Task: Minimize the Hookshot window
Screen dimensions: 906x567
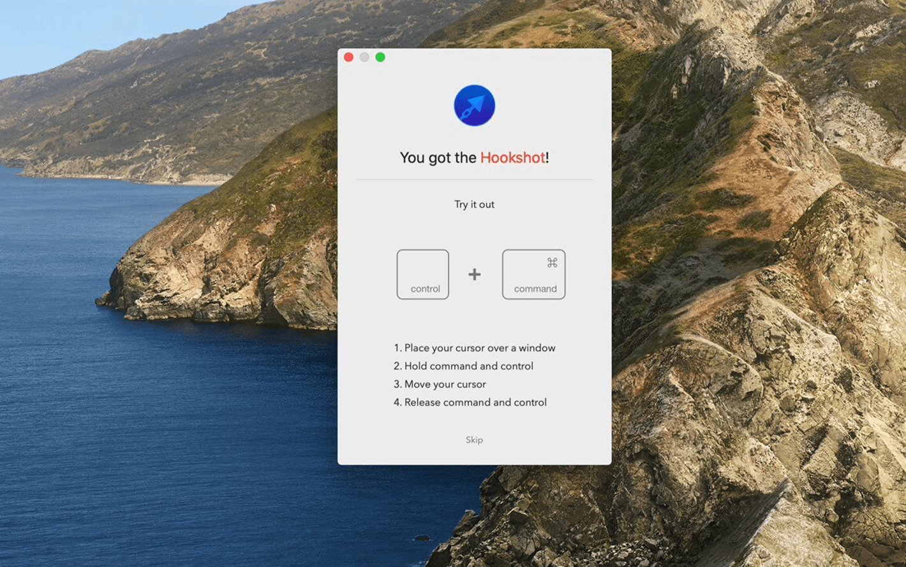Action: point(364,57)
